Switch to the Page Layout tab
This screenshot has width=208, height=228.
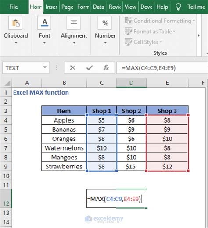click(67, 7)
